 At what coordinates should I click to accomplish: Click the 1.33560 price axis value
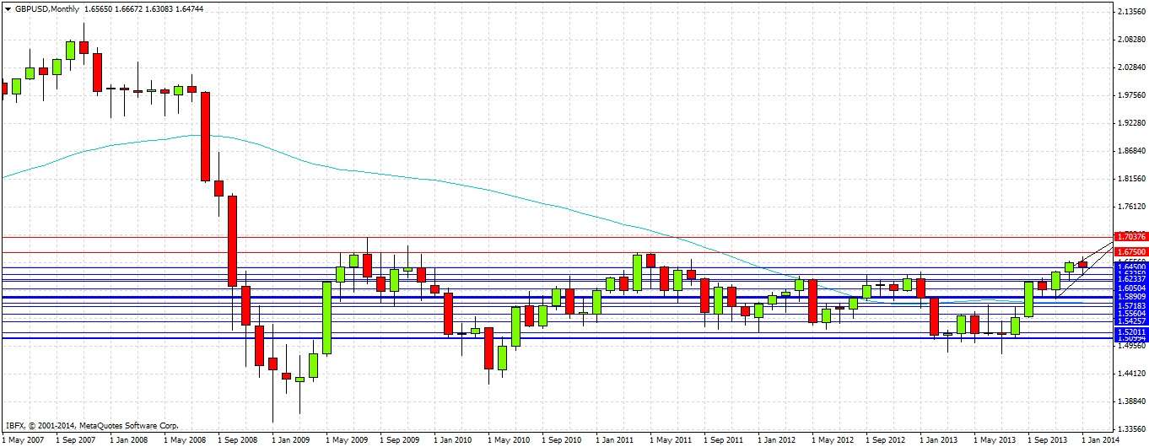(1130, 428)
